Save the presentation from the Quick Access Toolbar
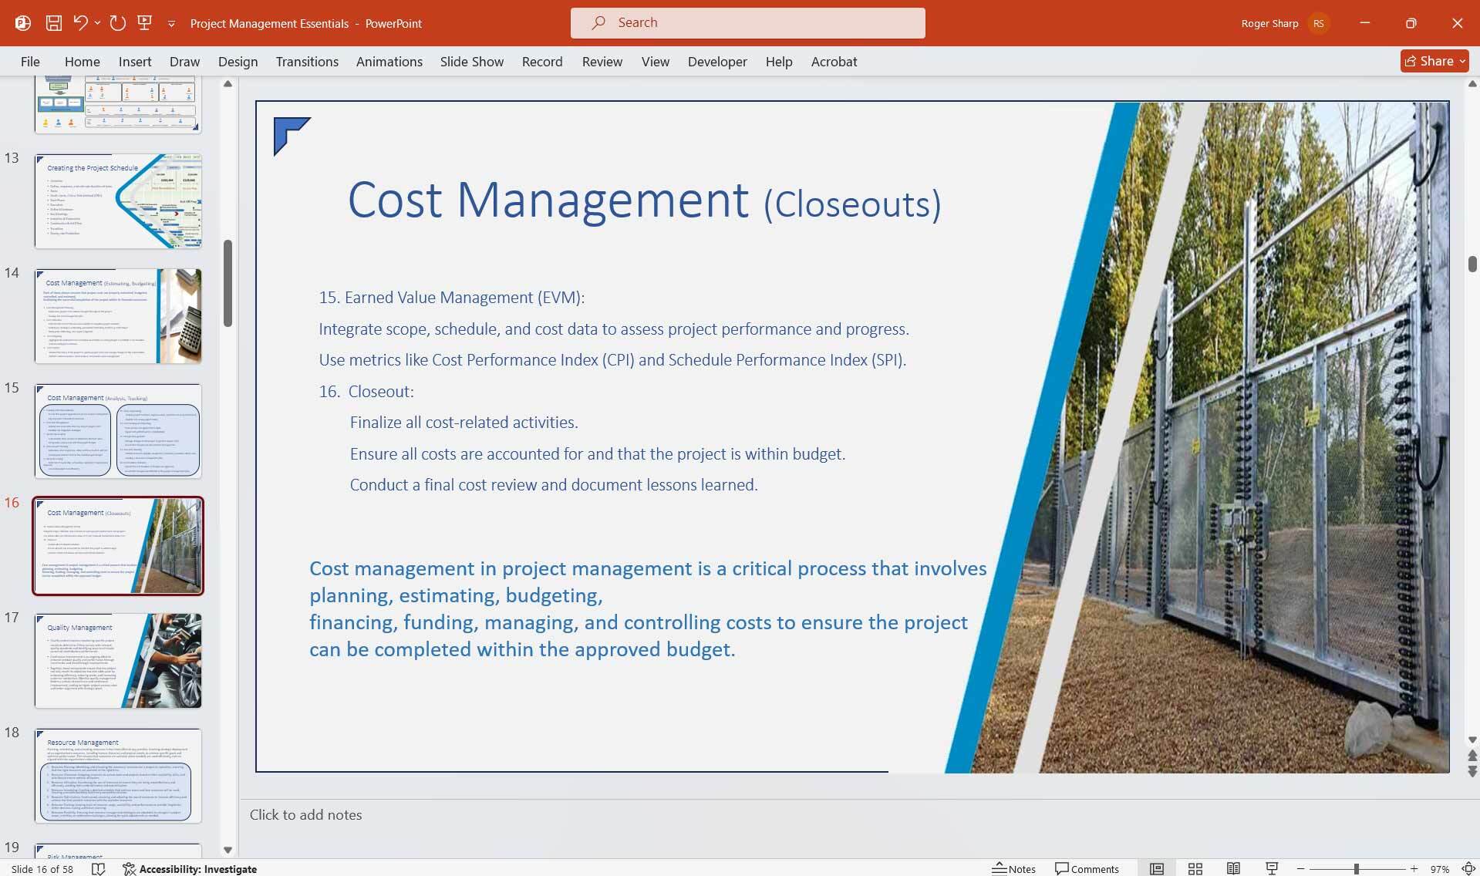1480x876 pixels. tap(53, 22)
